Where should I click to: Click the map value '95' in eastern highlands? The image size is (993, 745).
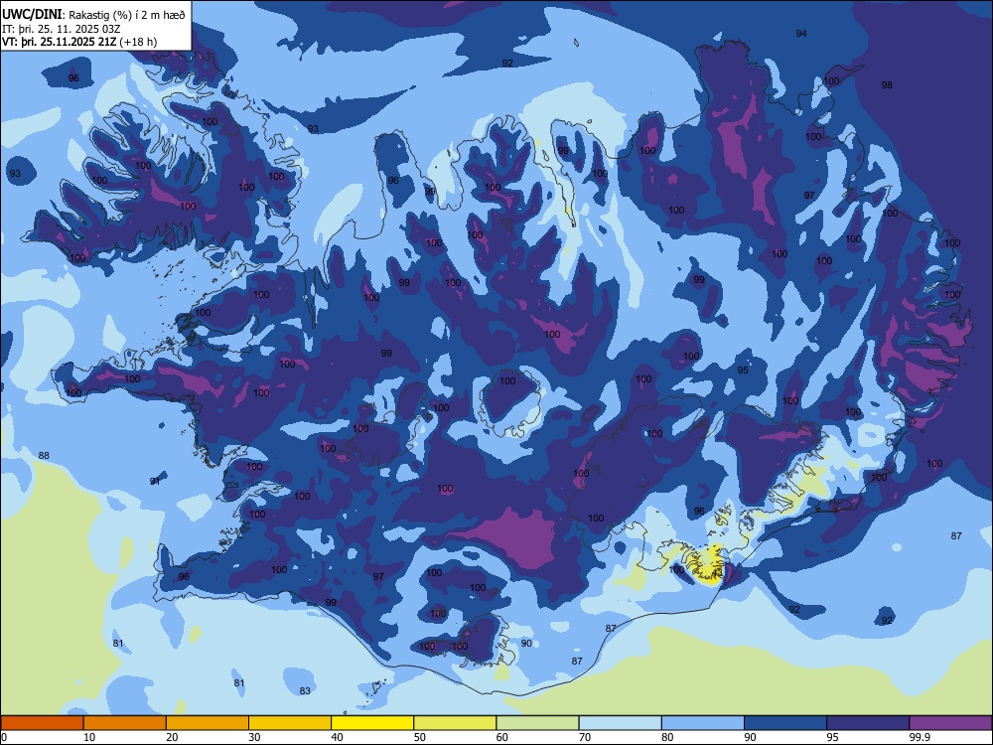tap(743, 370)
